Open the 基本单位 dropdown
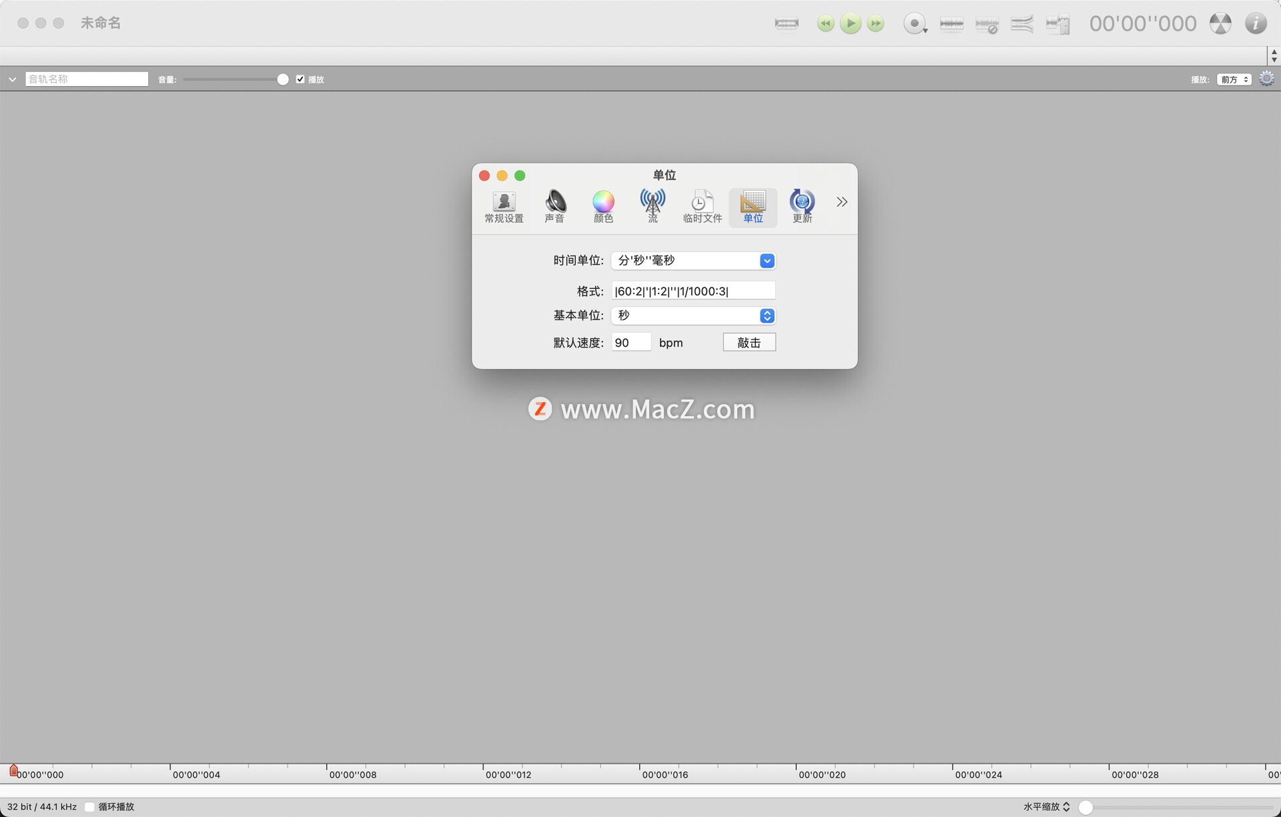Screen dimensions: 1281x817 point(693,315)
